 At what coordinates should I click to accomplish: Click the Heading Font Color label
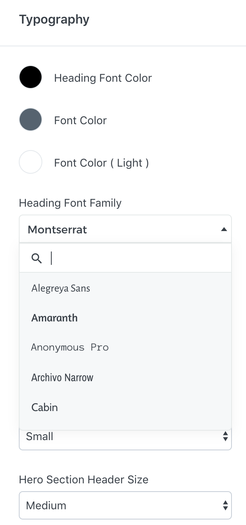coord(103,78)
